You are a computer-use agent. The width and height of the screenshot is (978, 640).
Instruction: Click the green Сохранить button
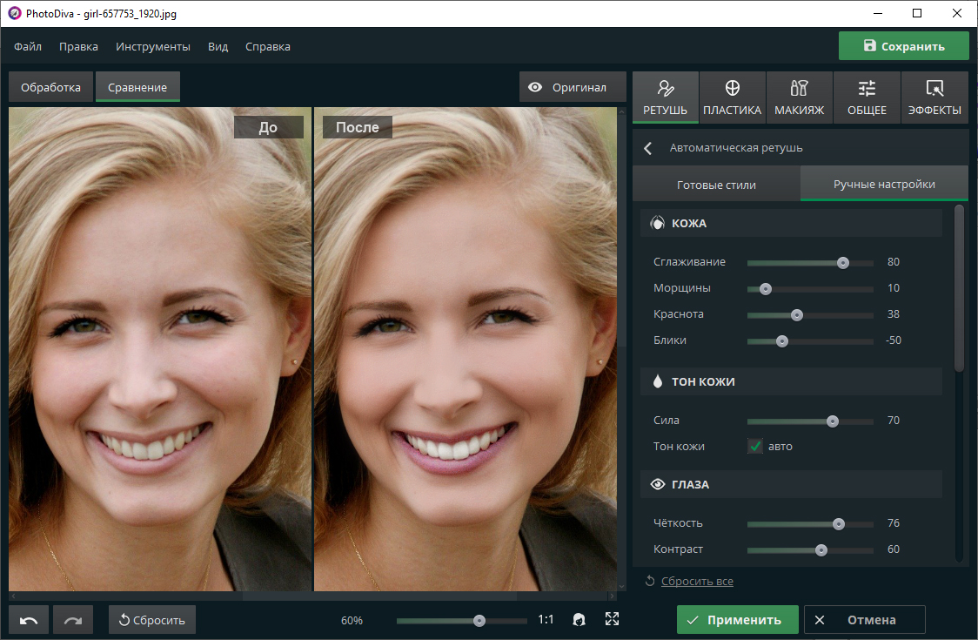[904, 46]
